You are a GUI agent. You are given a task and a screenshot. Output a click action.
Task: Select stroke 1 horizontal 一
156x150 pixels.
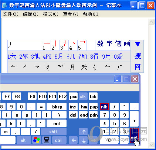[47, 45]
